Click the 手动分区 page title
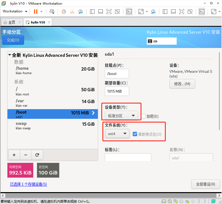Screen dimensions: 222x204 [x=12, y=32]
